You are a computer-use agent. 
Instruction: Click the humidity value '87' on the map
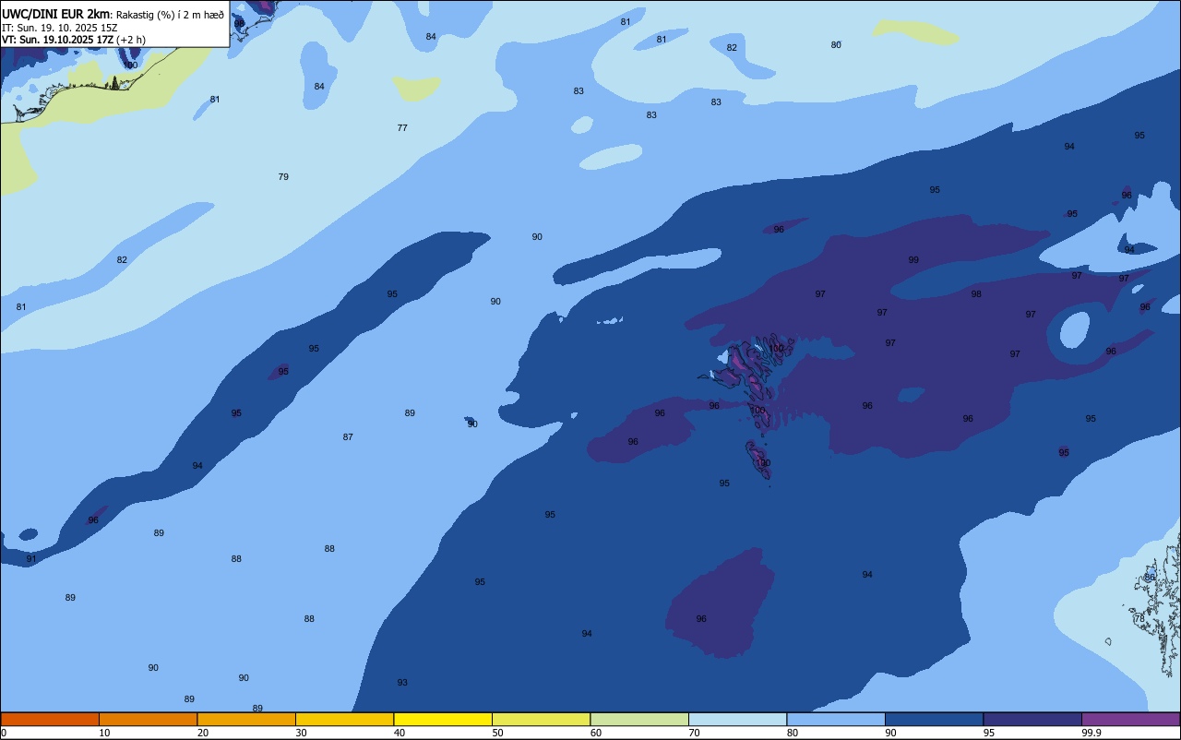click(348, 437)
